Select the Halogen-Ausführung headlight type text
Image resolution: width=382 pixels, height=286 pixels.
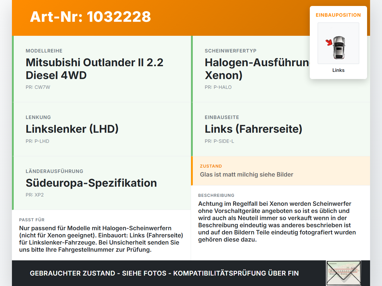[x=257, y=69]
